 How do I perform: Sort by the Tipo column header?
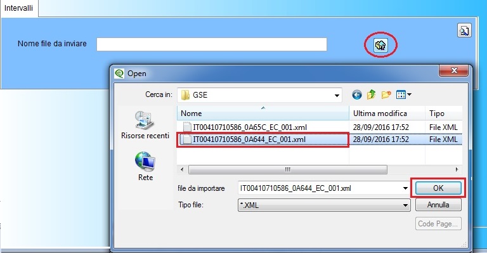443,114
